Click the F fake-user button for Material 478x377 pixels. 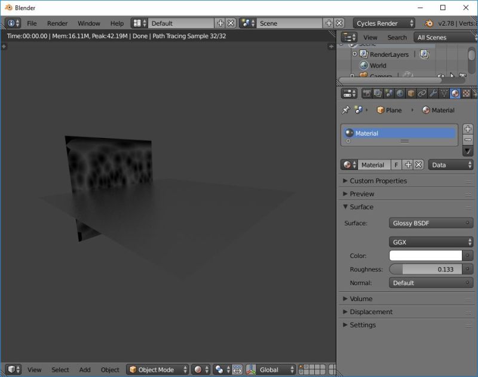(396, 164)
